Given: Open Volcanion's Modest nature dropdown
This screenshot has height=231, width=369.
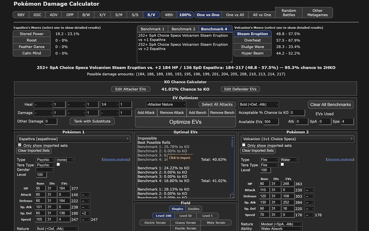Looking at the screenshot, I should (x=281, y=224).
